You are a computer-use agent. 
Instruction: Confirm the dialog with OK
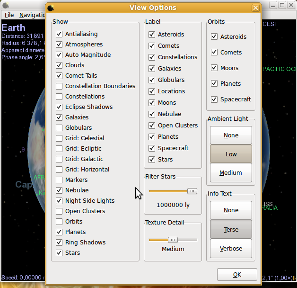pyautogui.click(x=237, y=275)
